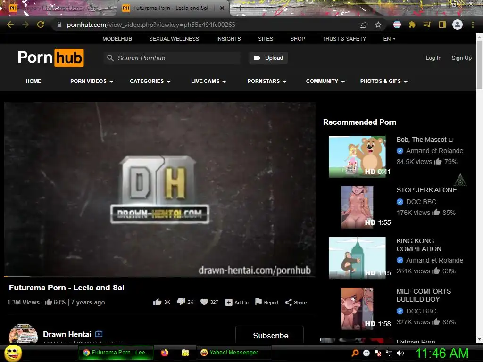Image resolution: width=483 pixels, height=362 pixels.
Task: Open the Chrome extensions puzzle icon
Action: tap(412, 25)
